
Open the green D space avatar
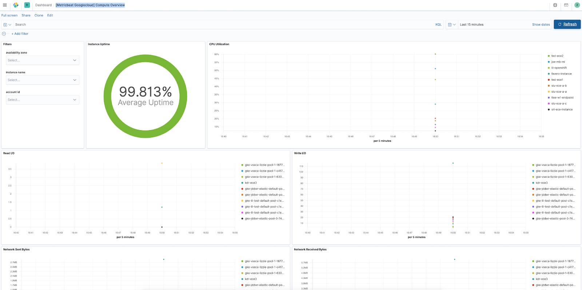point(27,5)
